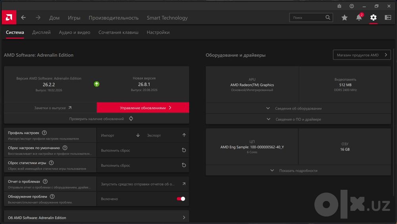Click reset icon for game statistics reset
Screen dimensions: 397x224
184,165
